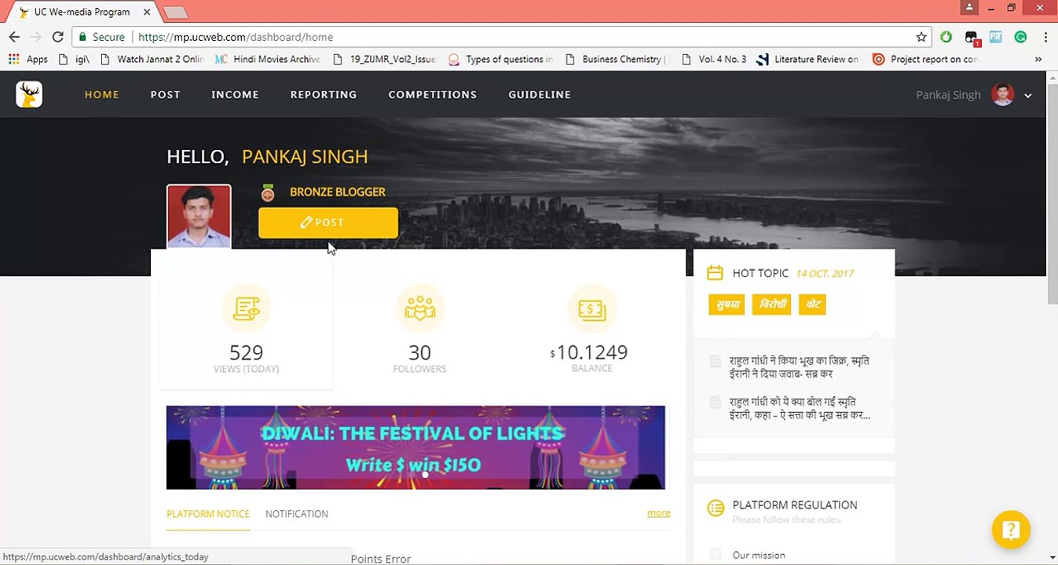1058x565 pixels.
Task: Click the 529 views today count
Action: tap(246, 352)
